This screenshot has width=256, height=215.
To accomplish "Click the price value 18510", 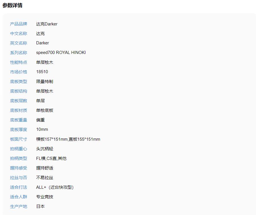I will [42, 72].
